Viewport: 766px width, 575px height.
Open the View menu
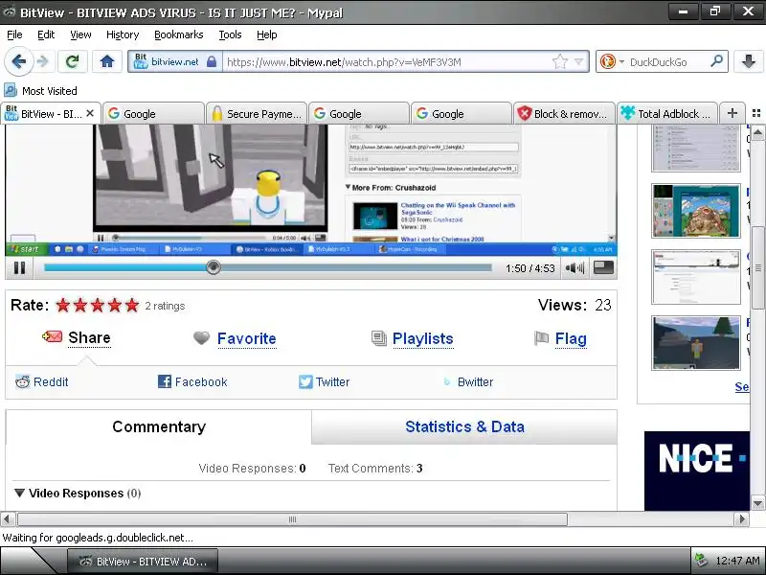point(80,34)
